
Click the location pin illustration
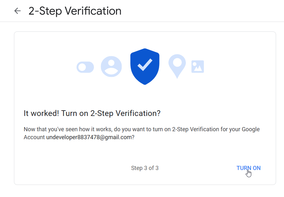point(177,65)
